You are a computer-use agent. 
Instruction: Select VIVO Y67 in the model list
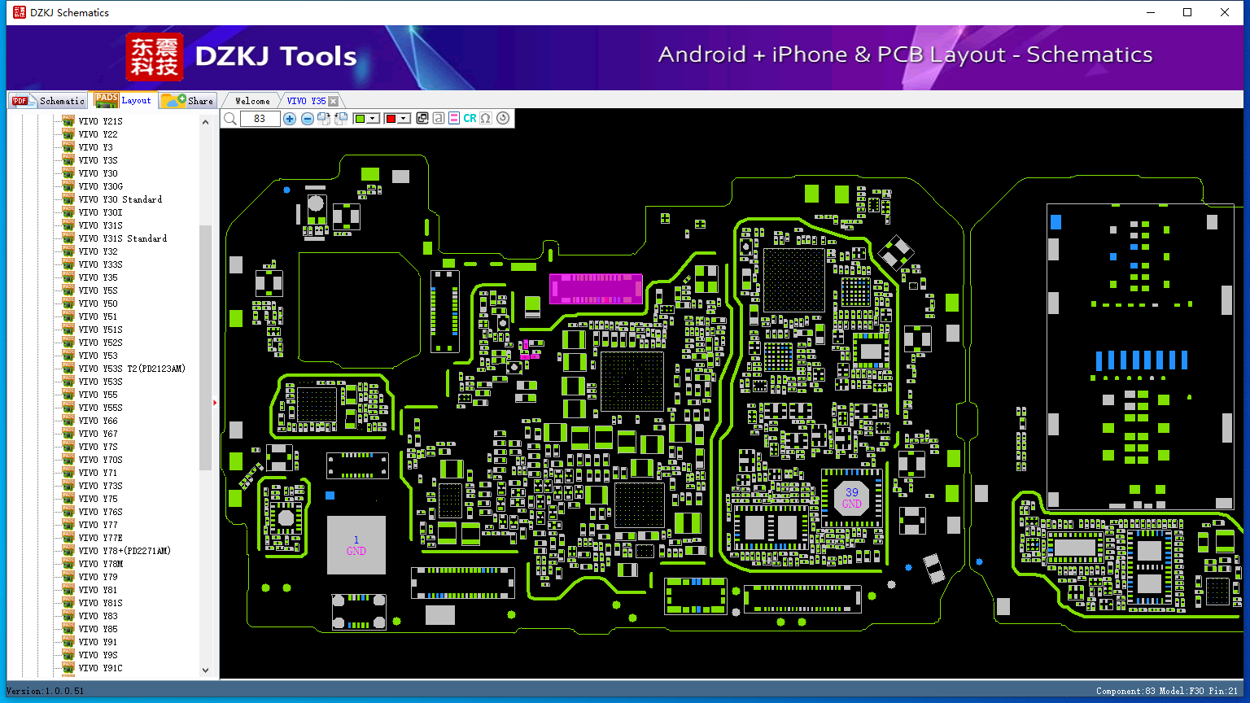tap(98, 434)
